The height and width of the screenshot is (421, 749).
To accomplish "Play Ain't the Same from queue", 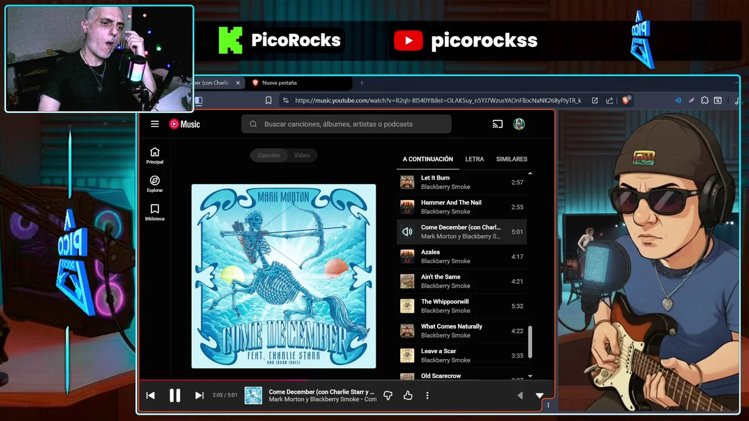I will click(x=461, y=281).
